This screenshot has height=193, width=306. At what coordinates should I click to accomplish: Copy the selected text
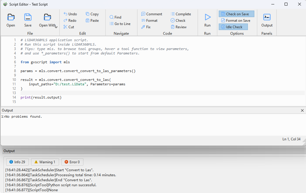92,14
